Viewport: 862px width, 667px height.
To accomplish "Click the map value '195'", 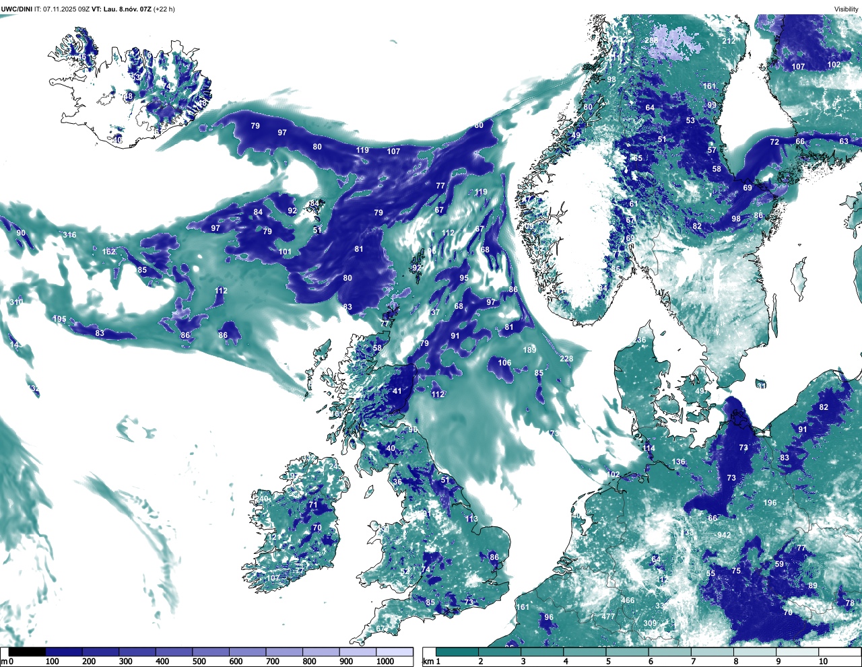I will pos(60,319).
